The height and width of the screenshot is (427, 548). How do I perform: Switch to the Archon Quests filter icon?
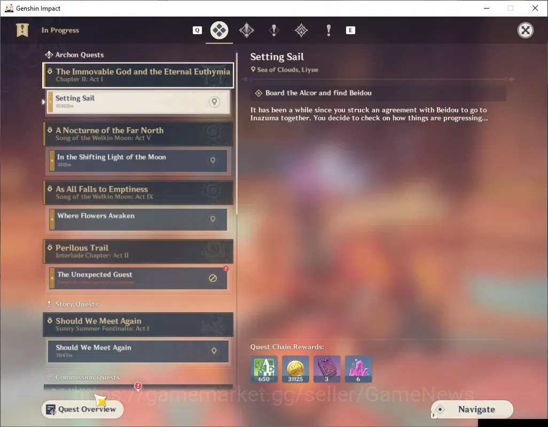click(x=246, y=30)
